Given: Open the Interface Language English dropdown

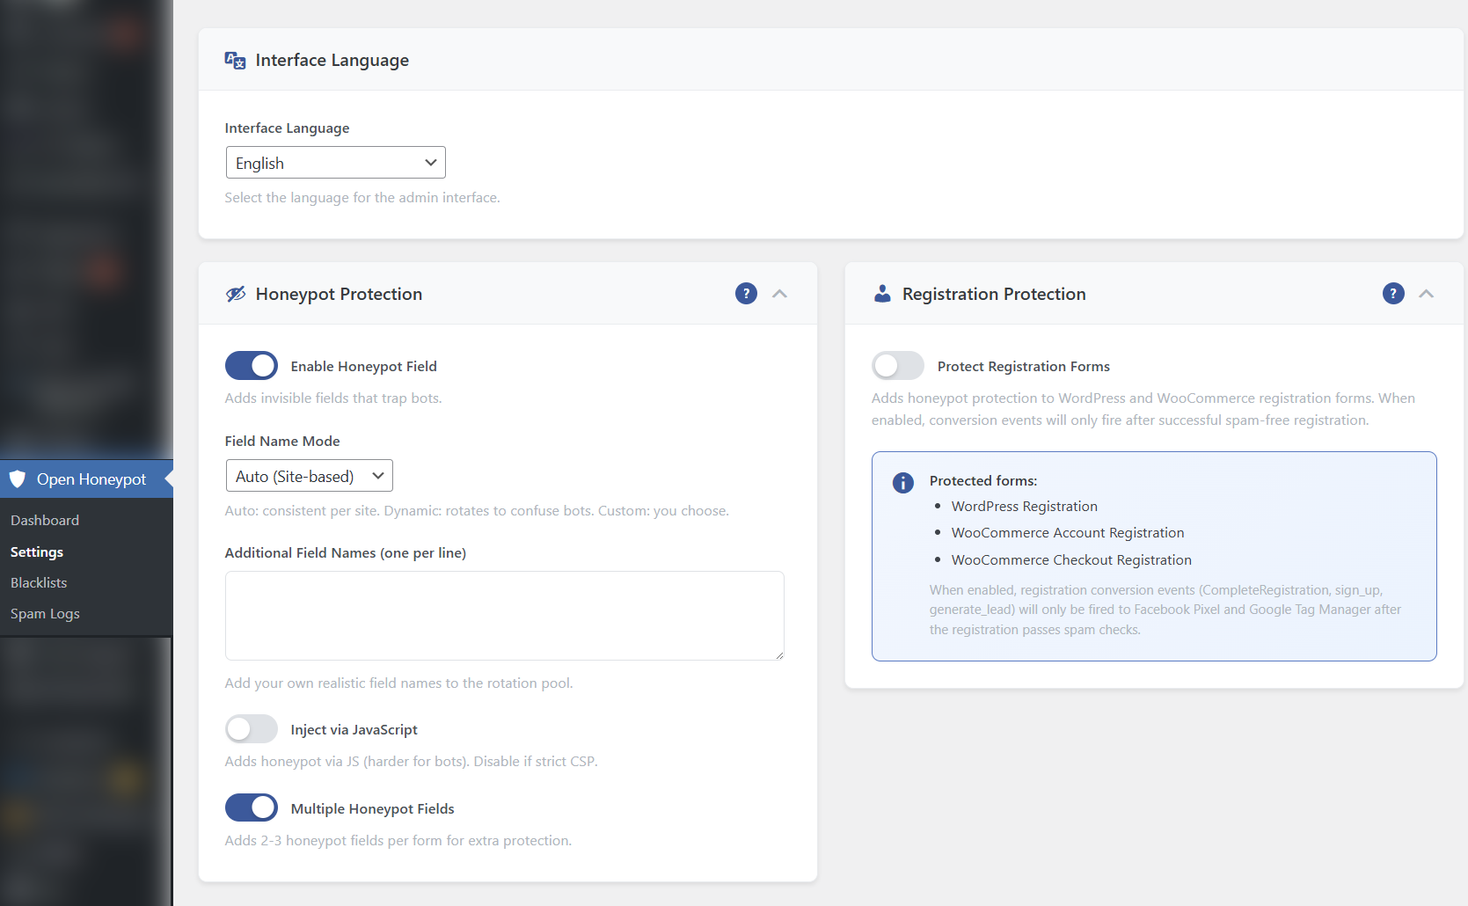Looking at the screenshot, I should [x=335, y=163].
